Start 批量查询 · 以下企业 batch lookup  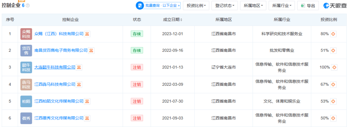tap(158, 6)
